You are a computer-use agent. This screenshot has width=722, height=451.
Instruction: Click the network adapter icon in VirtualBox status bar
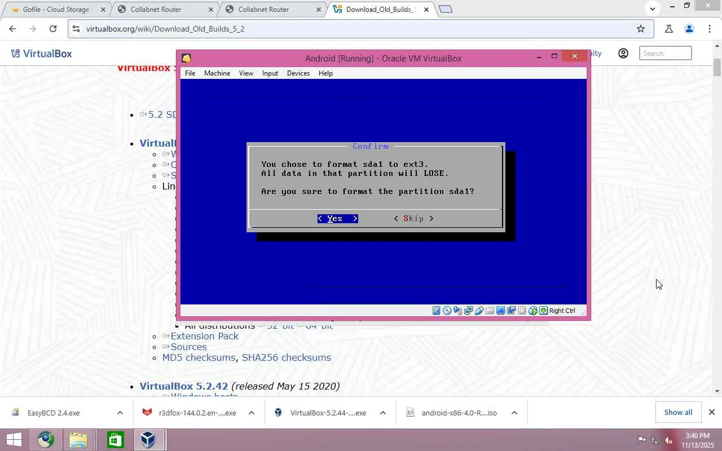[468, 311]
